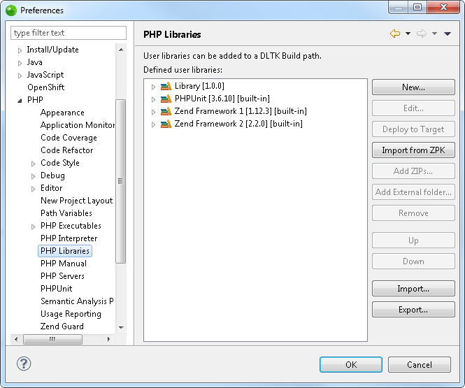
Task: Click the forward navigation arrow icon
Action: pyautogui.click(x=422, y=34)
